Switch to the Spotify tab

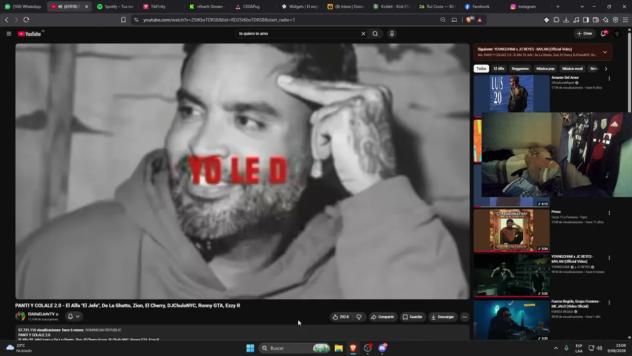click(x=116, y=6)
